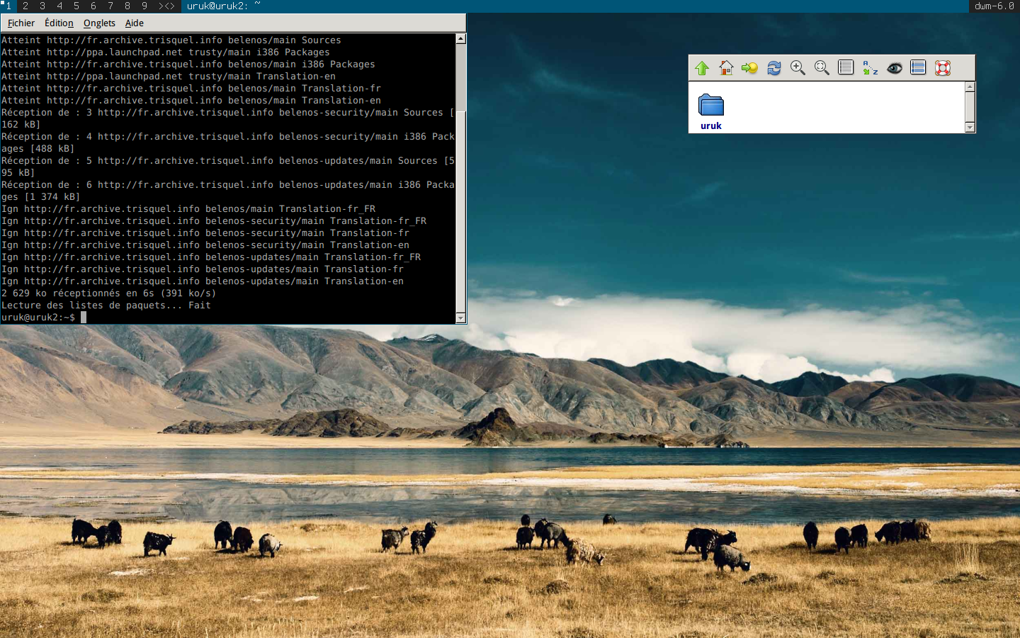Click the uruk@uruk2 window title in top bar

[224, 6]
